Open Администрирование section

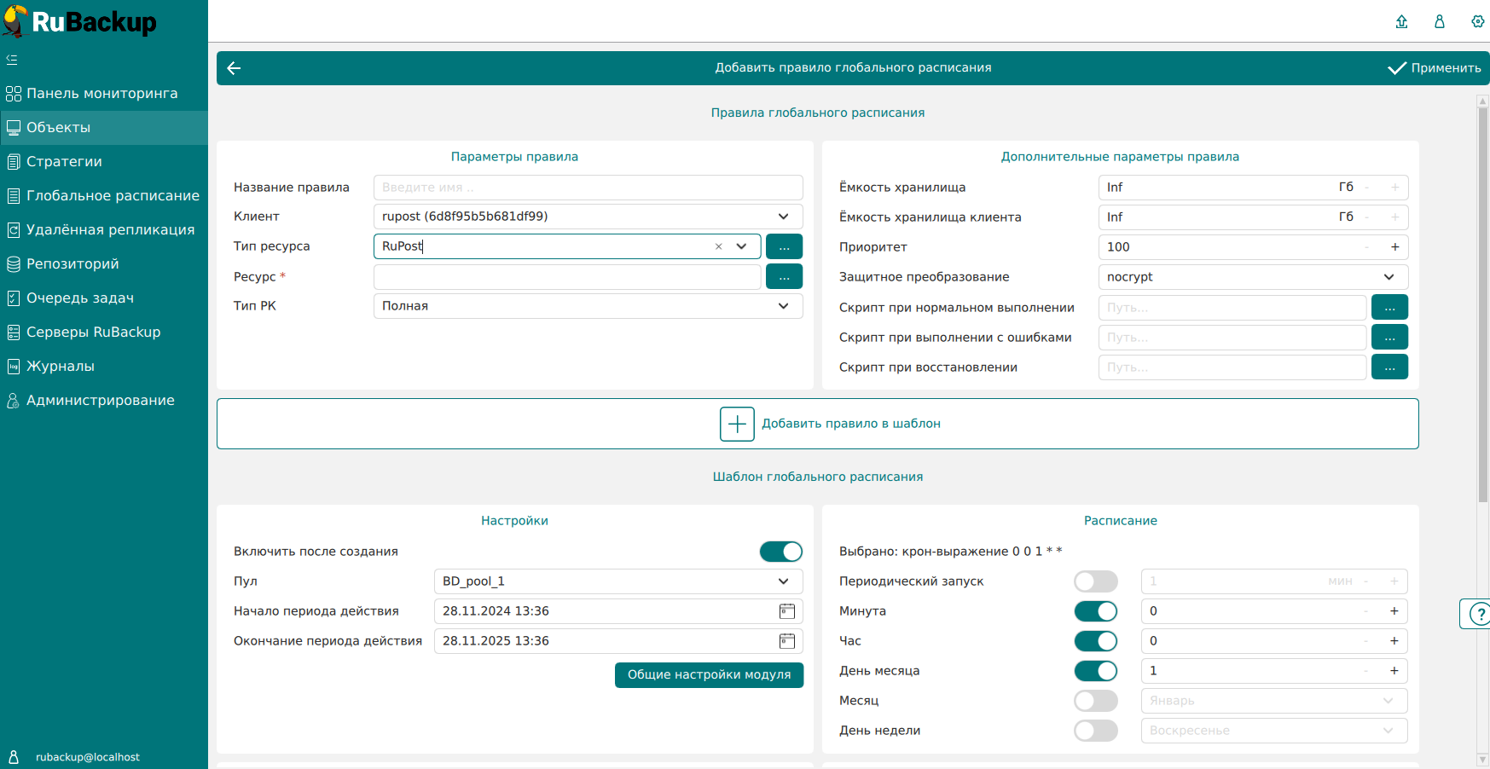pyautogui.click(x=104, y=401)
